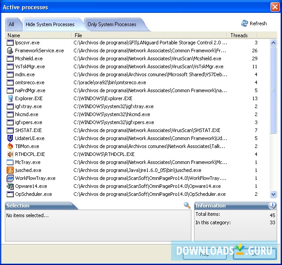Screen dimensions: 282x265
Task: Click the igfxpers.exe process icon
Action: pyautogui.click(x=10, y=122)
